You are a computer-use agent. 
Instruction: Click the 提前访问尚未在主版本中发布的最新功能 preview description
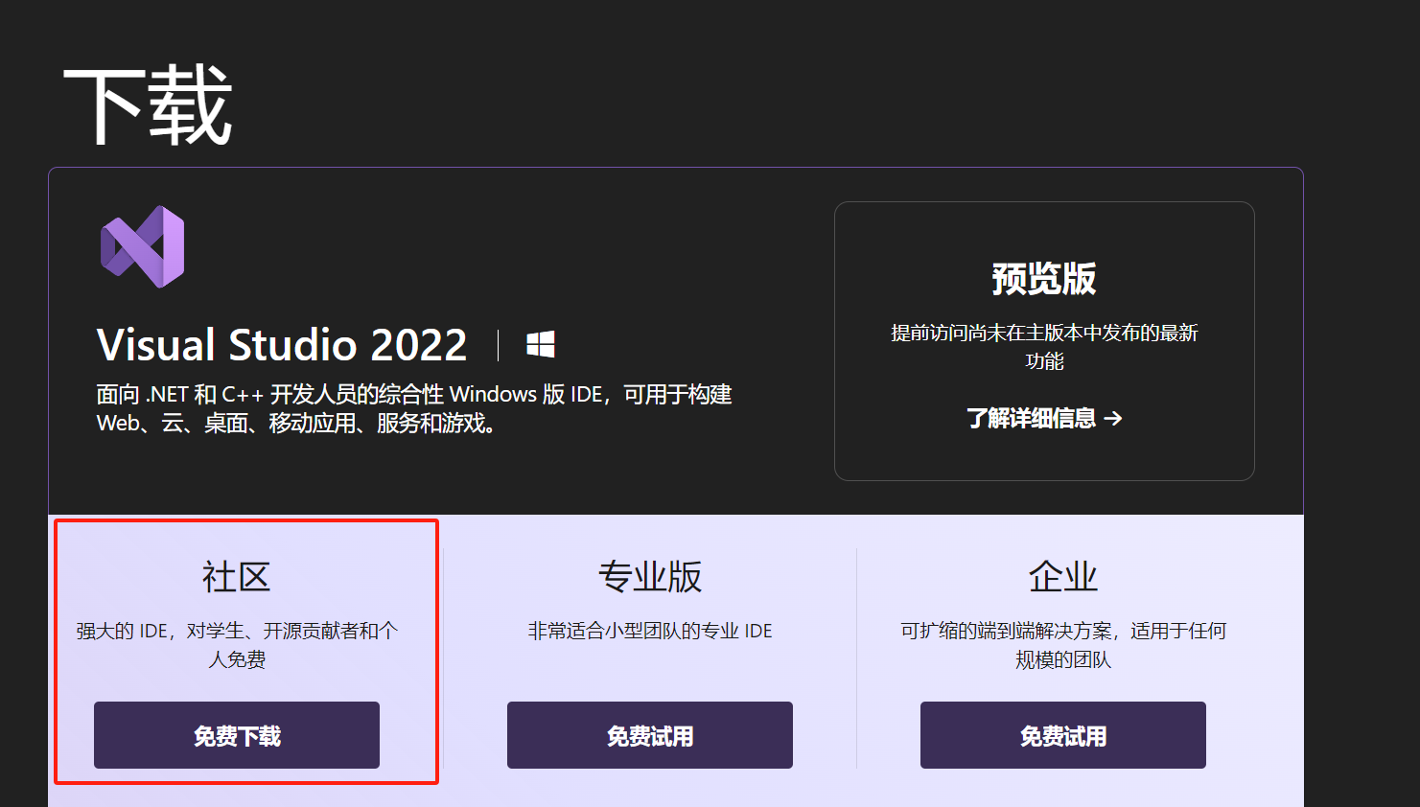click(x=1044, y=346)
